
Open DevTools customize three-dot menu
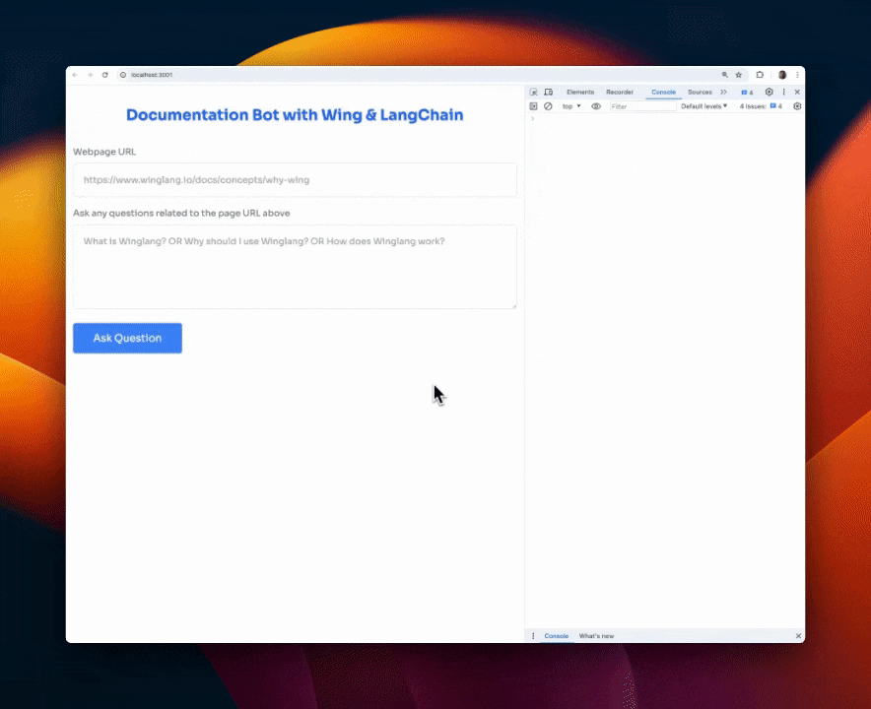click(x=783, y=93)
